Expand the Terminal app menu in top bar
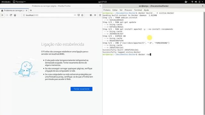 pos(19,2)
